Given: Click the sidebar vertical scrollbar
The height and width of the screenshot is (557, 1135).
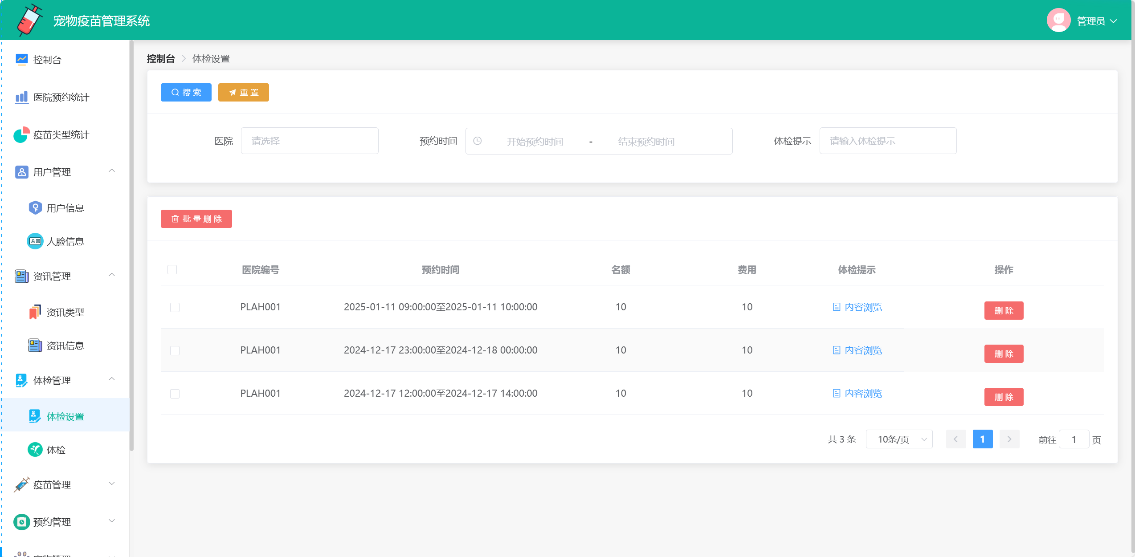Looking at the screenshot, I should tap(131, 245).
